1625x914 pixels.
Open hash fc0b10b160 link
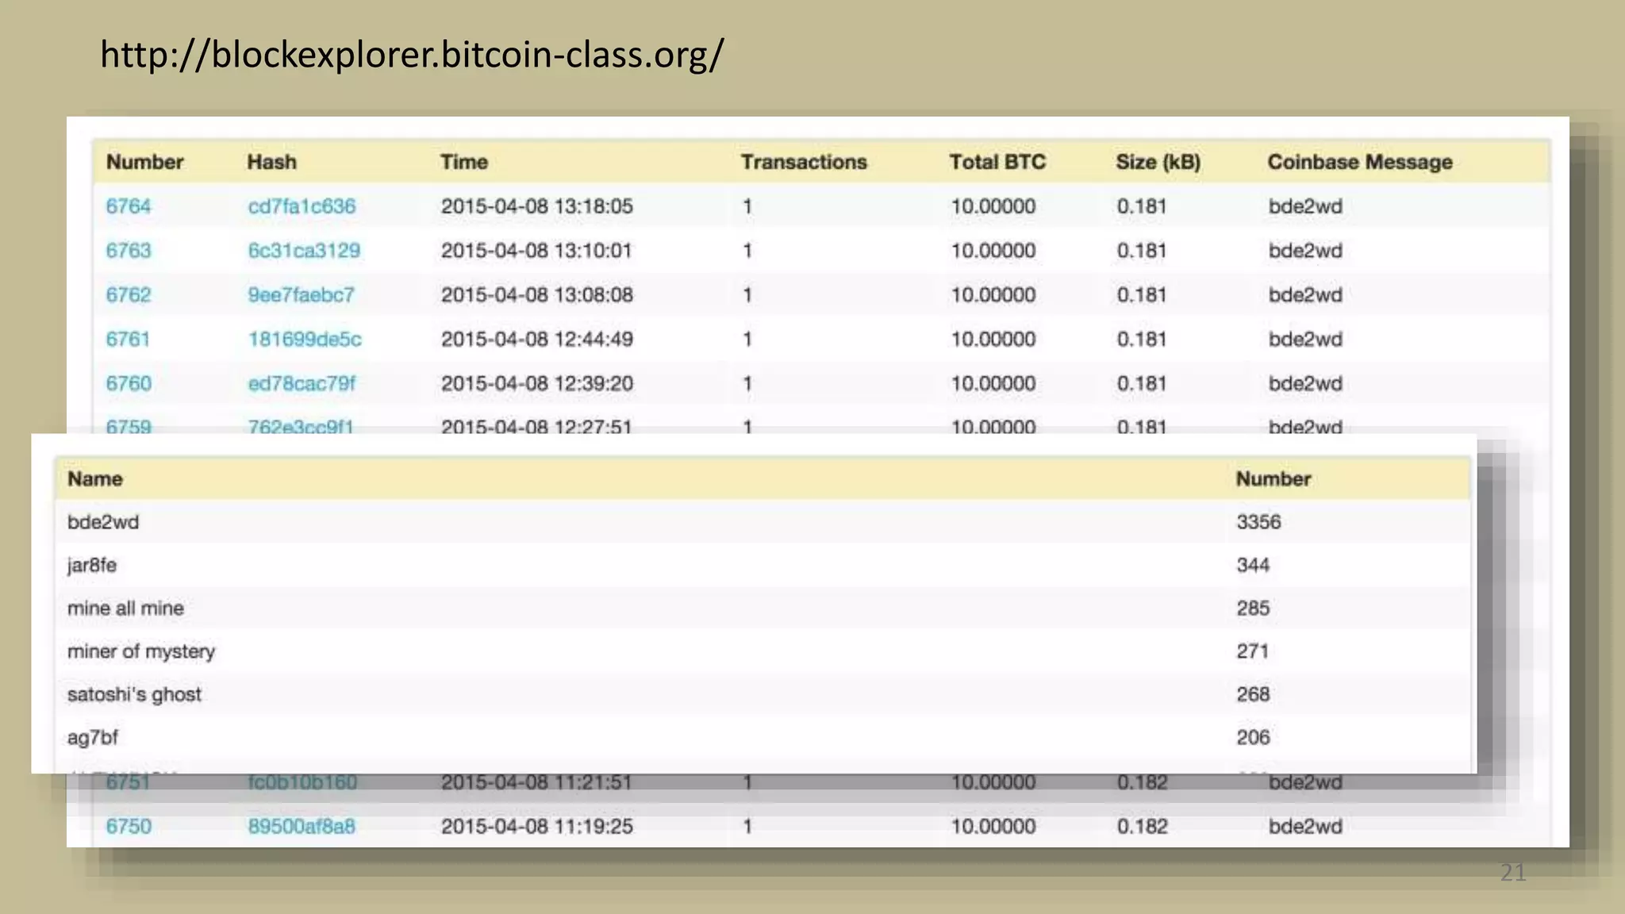coord(302,782)
